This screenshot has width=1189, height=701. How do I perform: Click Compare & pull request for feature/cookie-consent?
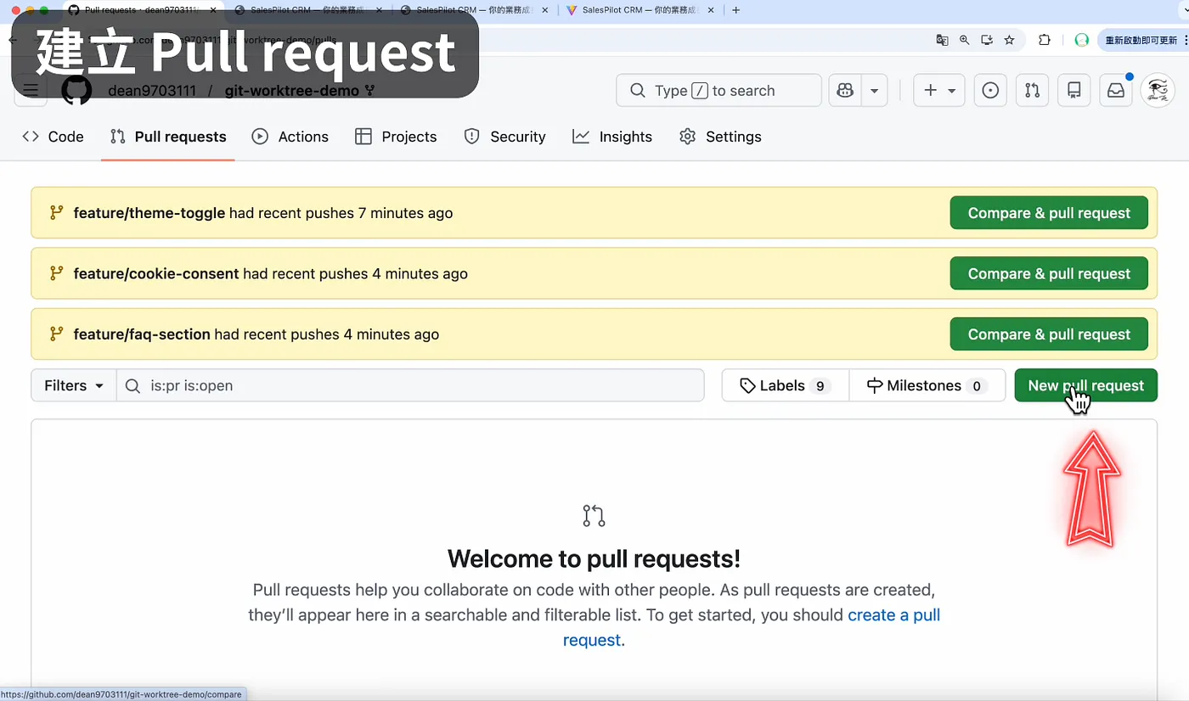[x=1049, y=273]
